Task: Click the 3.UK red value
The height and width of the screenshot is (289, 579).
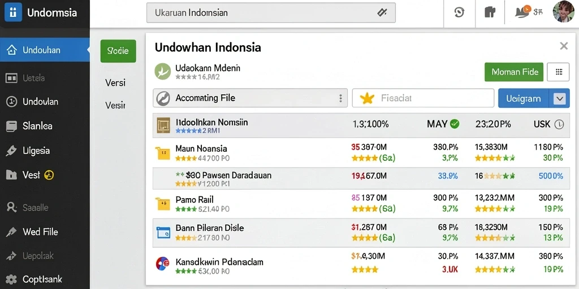Action: pyautogui.click(x=450, y=269)
